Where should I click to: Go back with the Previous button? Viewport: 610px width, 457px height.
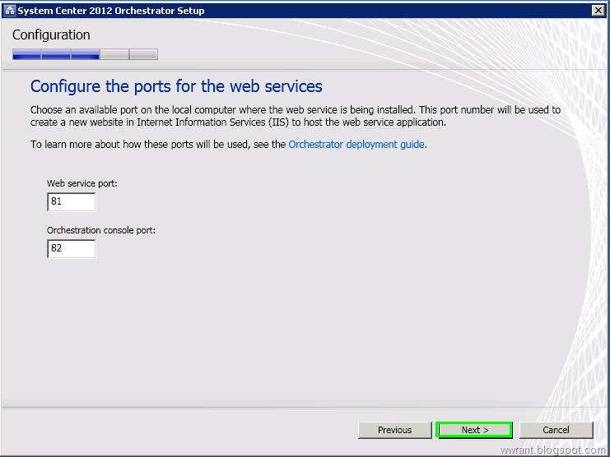click(x=394, y=430)
